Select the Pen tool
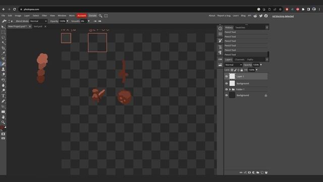This screenshot has height=182, width=323. coord(3,101)
